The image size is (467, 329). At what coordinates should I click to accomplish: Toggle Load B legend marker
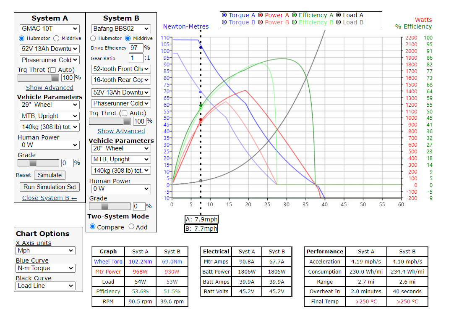tap(339, 22)
